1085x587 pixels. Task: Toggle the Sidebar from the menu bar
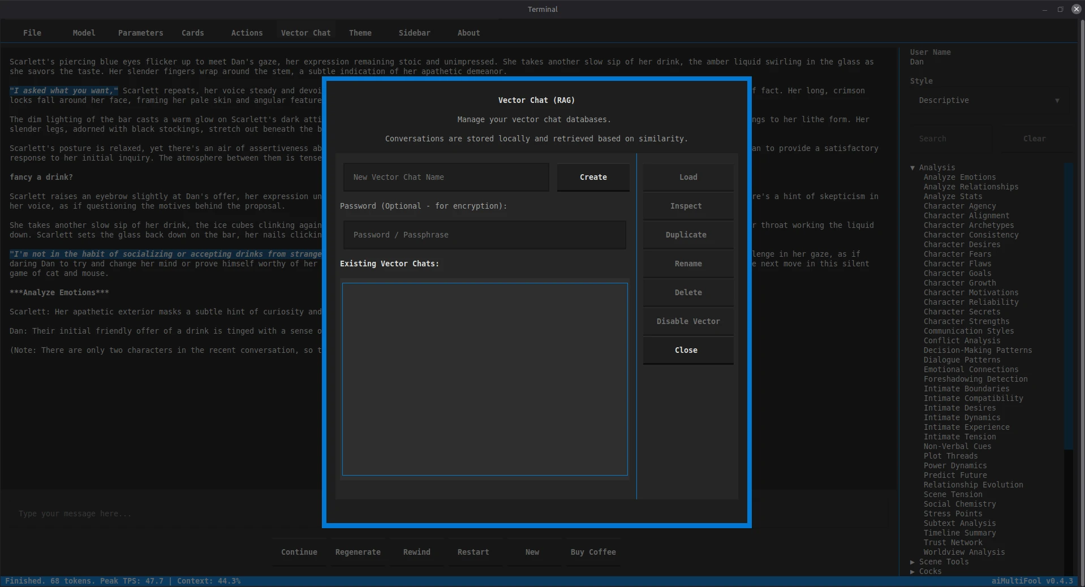coord(414,33)
